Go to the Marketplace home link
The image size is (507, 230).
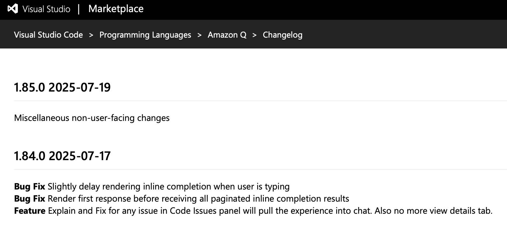tap(116, 9)
